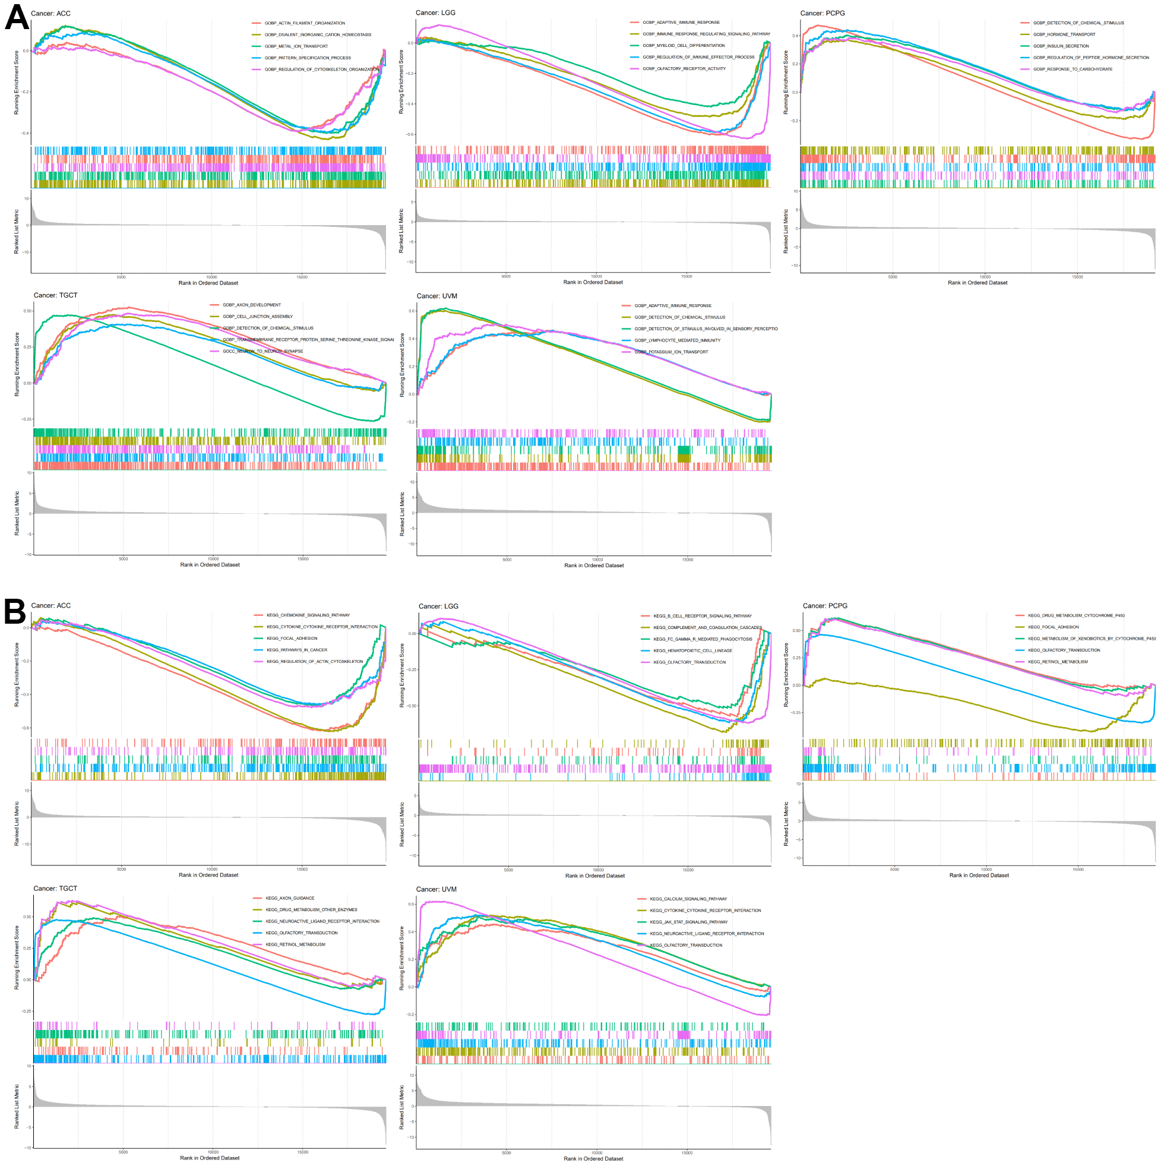Click legend label KEGG_METABOLISM_OF_XENOBIOTICS_BY_CYTOCHROME_P450
Image resolution: width=1161 pixels, height=1166 pixels.
tap(1092, 639)
